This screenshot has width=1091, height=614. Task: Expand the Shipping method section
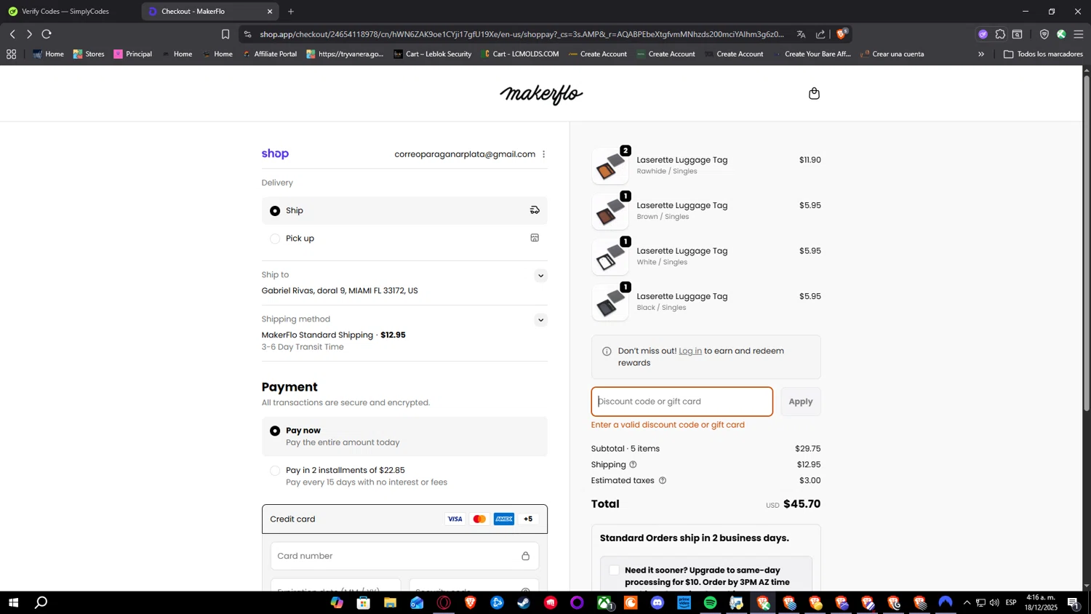click(540, 320)
